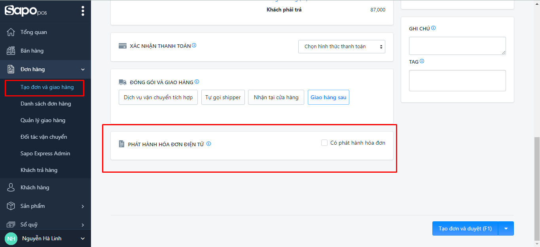Open Quản lý giao hàng
Viewport: 540px width, 247px height.
[43, 120]
